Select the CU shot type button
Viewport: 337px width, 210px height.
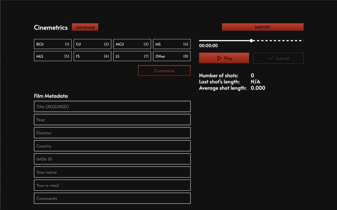pos(92,44)
